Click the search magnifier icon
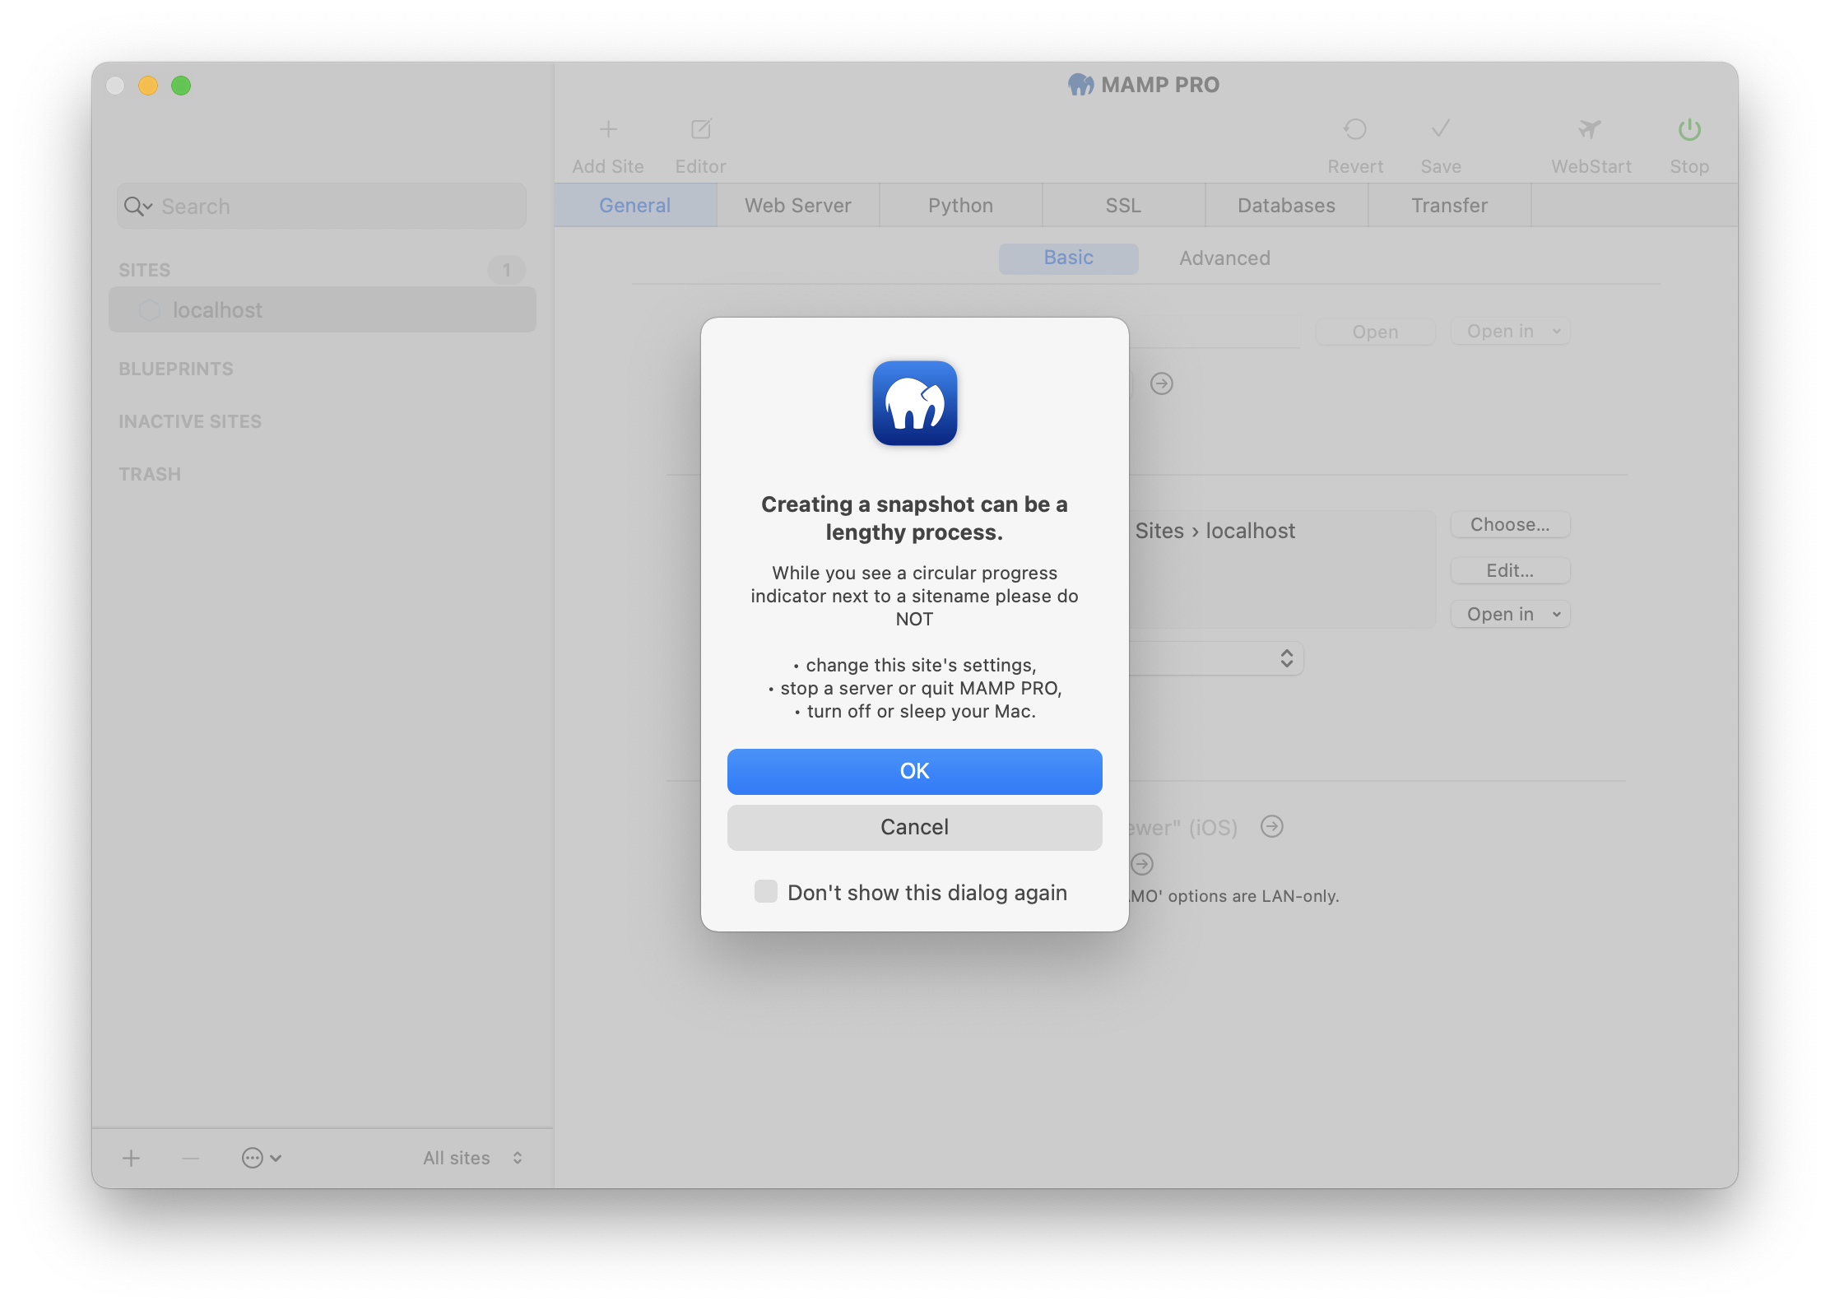The width and height of the screenshot is (1830, 1310). pyautogui.click(x=137, y=206)
